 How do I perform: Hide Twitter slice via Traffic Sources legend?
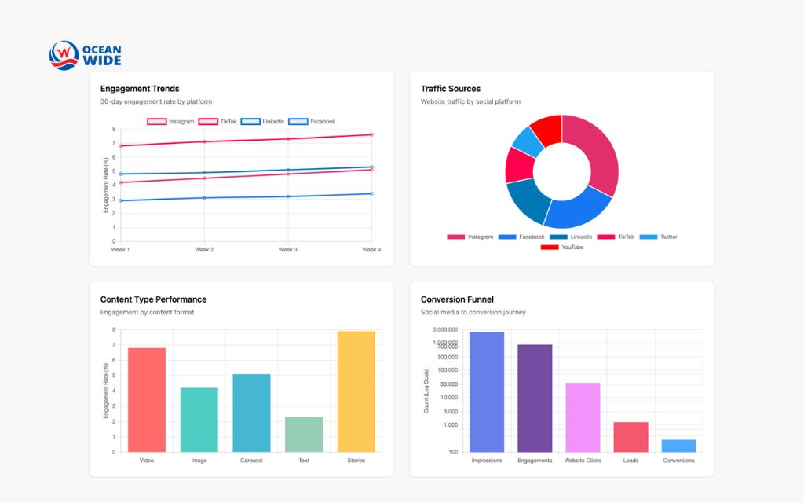659,237
